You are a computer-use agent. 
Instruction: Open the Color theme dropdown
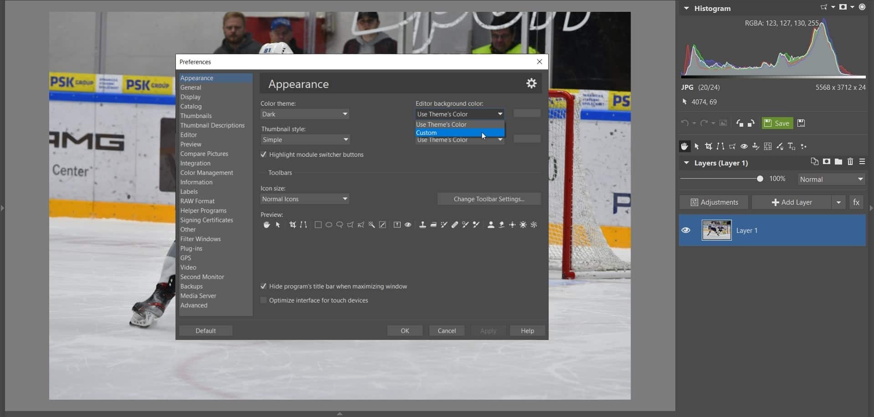(305, 114)
